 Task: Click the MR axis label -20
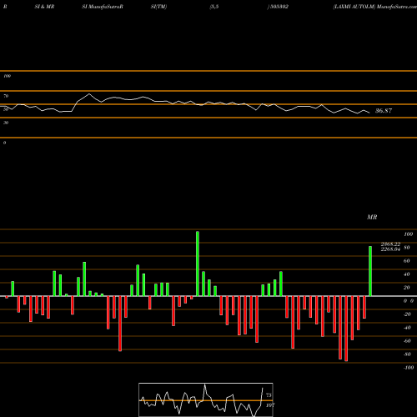pos(407,314)
